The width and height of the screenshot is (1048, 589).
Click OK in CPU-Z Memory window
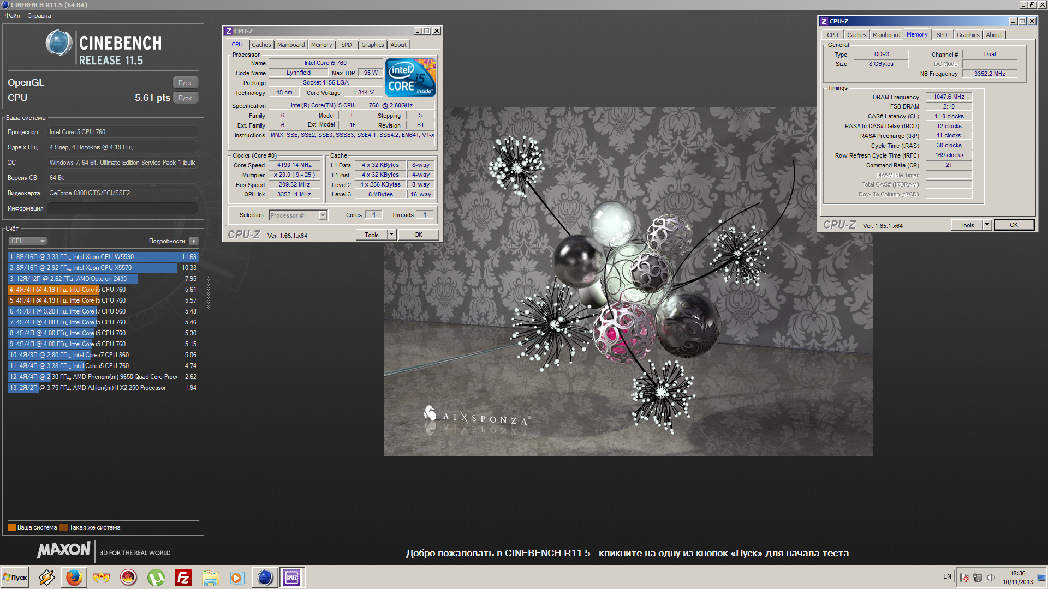point(1014,225)
